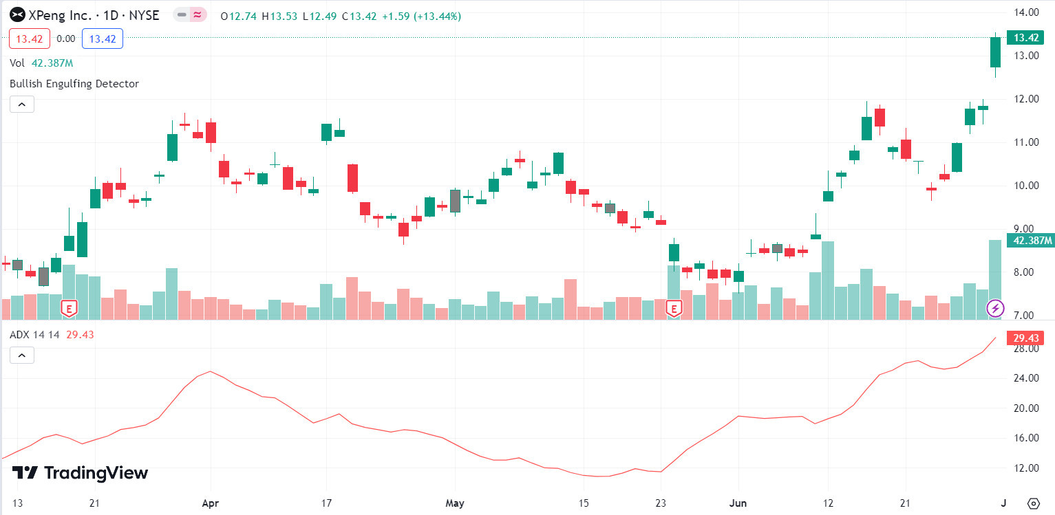Click the pink approximately-equal icon beside the title

pyautogui.click(x=198, y=15)
